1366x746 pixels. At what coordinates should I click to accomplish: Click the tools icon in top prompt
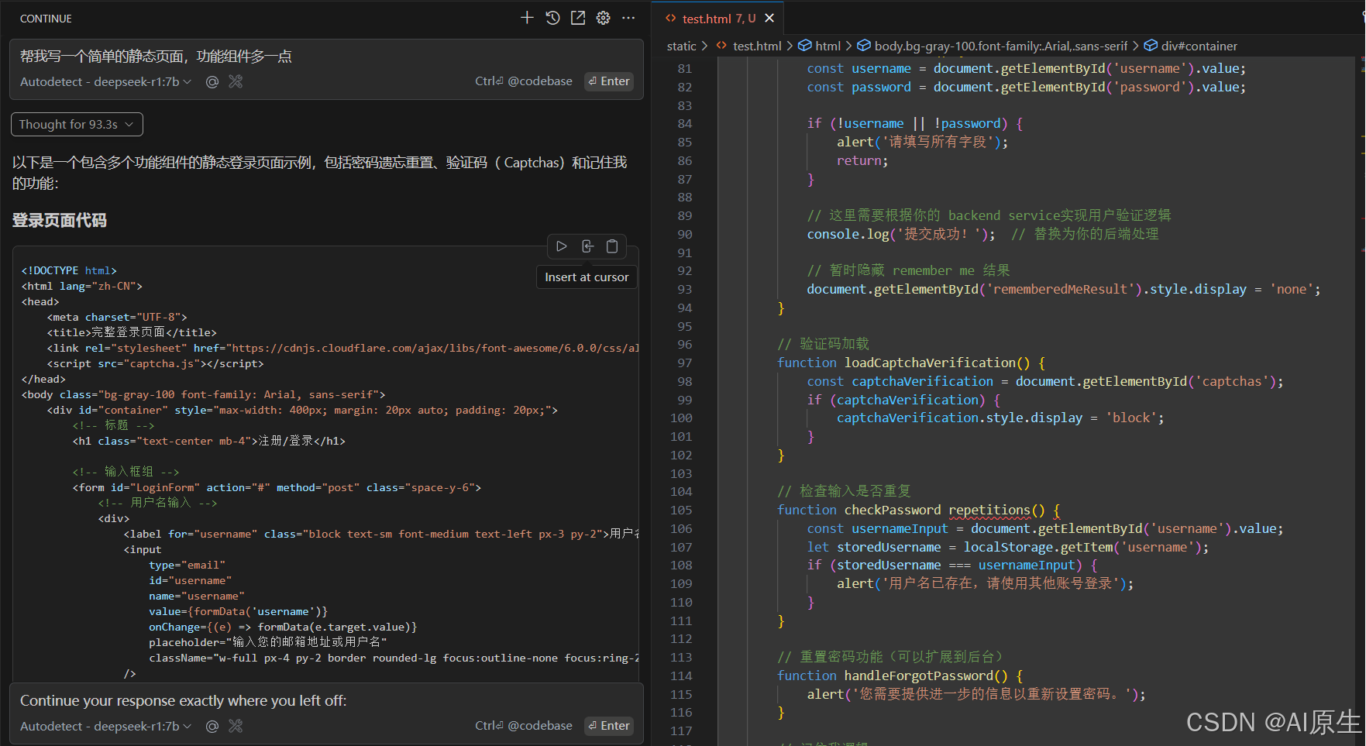pos(236,81)
